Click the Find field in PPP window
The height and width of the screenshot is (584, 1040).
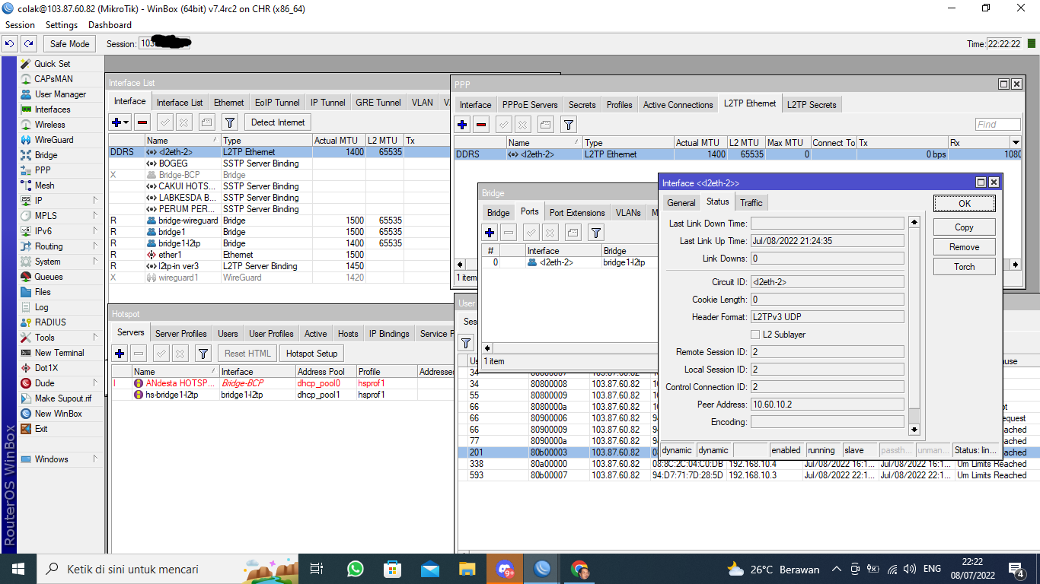[x=997, y=125]
